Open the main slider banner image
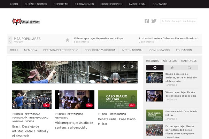The image size is (209, 139). (x=75, y=72)
